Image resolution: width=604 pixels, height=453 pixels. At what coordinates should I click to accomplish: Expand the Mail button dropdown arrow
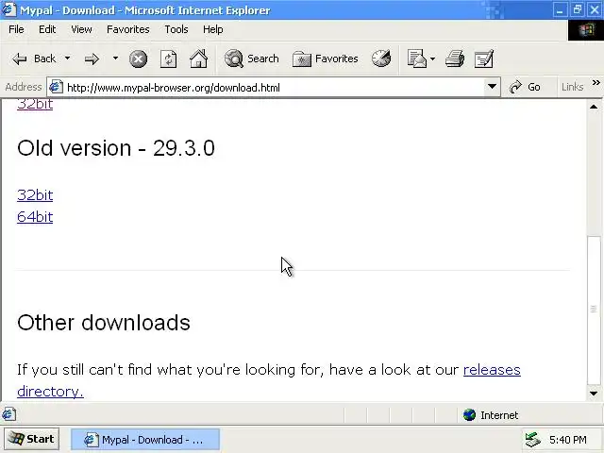click(x=432, y=59)
